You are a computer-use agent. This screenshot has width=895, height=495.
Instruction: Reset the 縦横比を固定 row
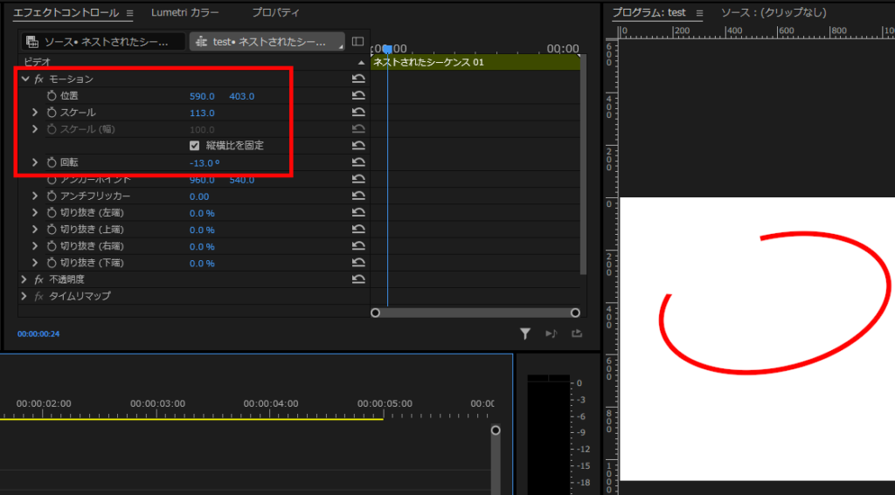coord(358,146)
